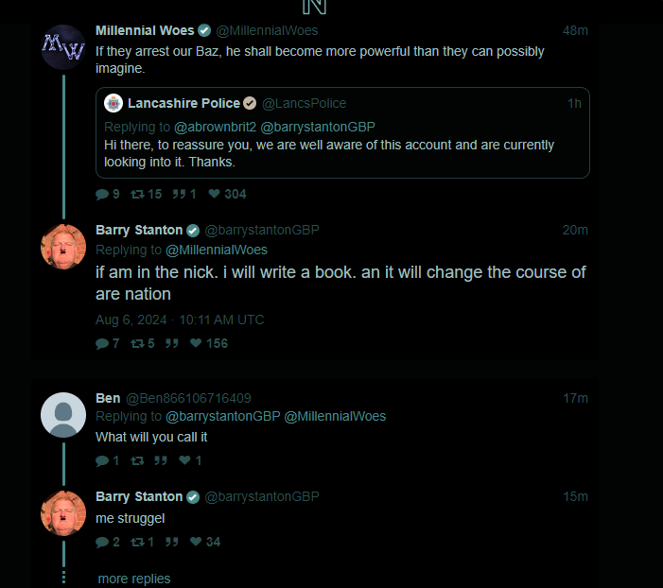Click the heart icon with 304 likes
Screen dimensions: 663x588
(215, 194)
